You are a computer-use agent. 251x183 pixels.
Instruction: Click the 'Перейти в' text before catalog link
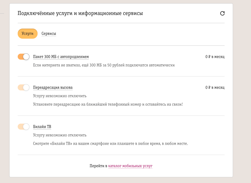click(x=98, y=166)
